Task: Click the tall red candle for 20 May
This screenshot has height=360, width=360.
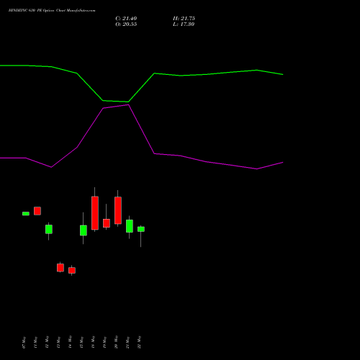Action: (x=118, y=210)
